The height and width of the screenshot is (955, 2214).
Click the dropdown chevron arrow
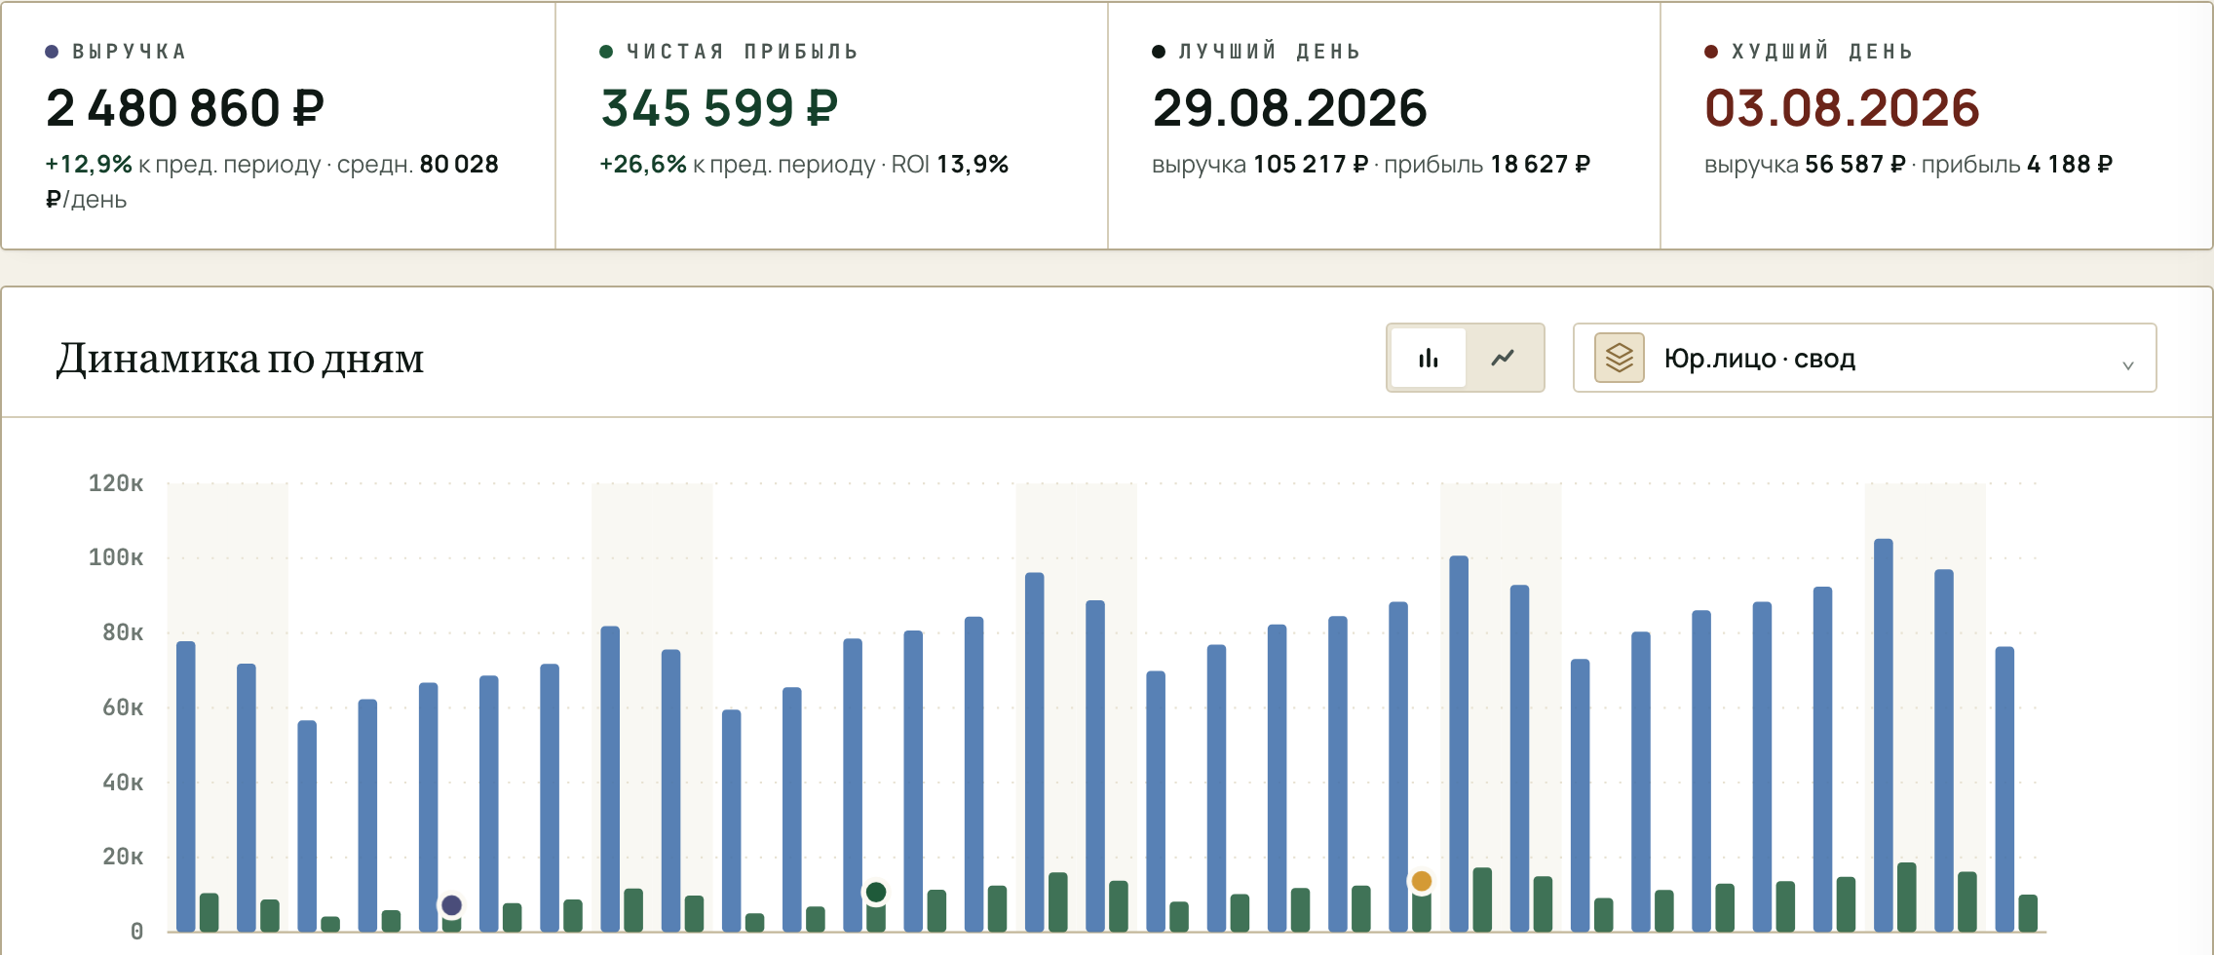2128,365
